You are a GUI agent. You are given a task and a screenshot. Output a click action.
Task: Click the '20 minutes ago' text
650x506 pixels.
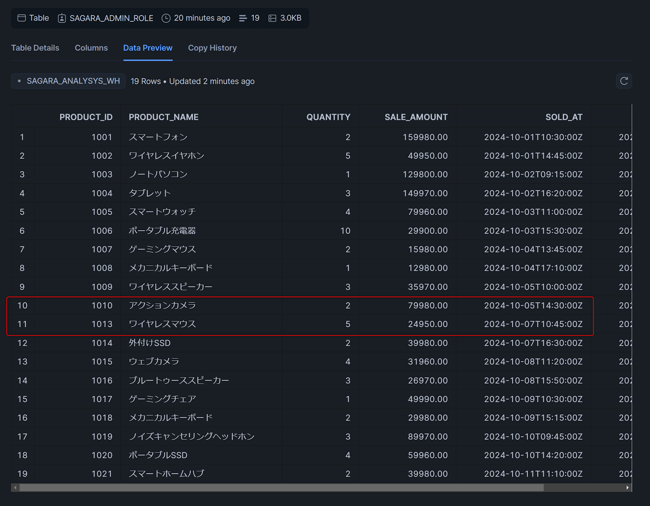click(202, 18)
